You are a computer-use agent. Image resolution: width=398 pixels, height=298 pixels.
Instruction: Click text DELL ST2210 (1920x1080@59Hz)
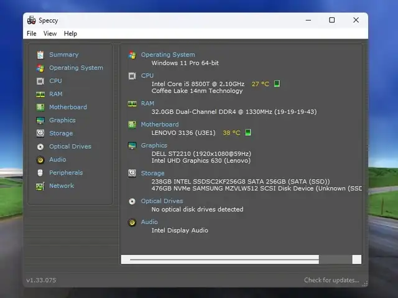201,154
